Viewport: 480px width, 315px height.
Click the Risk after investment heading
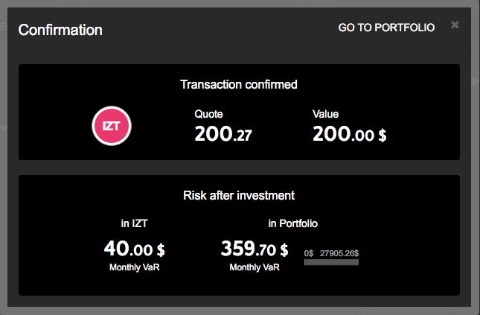pyautogui.click(x=239, y=196)
